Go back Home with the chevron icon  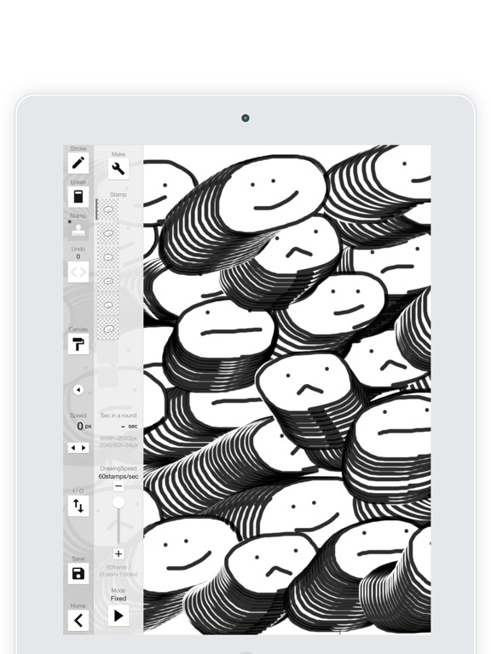coord(78,620)
